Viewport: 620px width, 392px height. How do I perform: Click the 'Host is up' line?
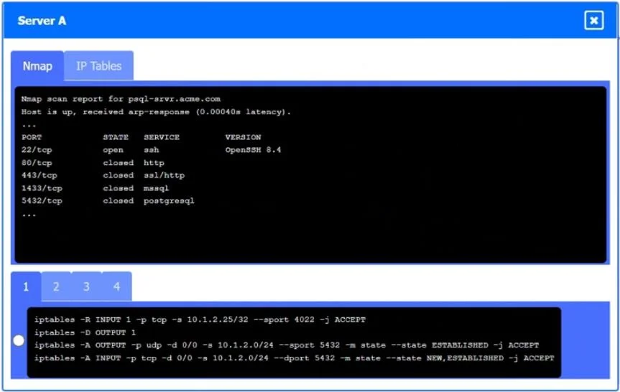coord(156,112)
